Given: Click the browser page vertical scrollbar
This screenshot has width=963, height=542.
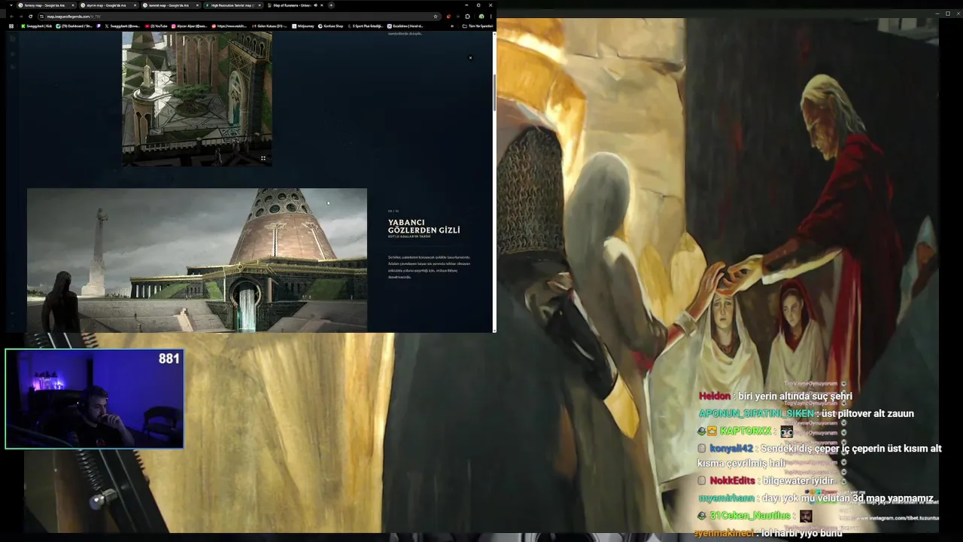Looking at the screenshot, I should [494, 94].
